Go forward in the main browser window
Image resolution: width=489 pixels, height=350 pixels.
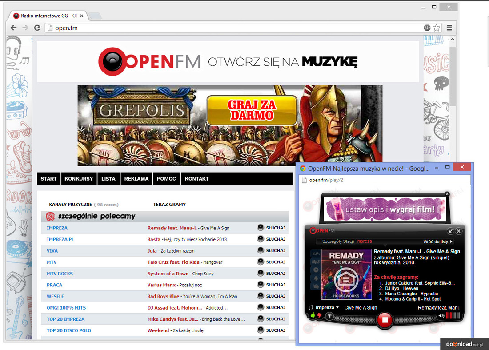(x=25, y=28)
